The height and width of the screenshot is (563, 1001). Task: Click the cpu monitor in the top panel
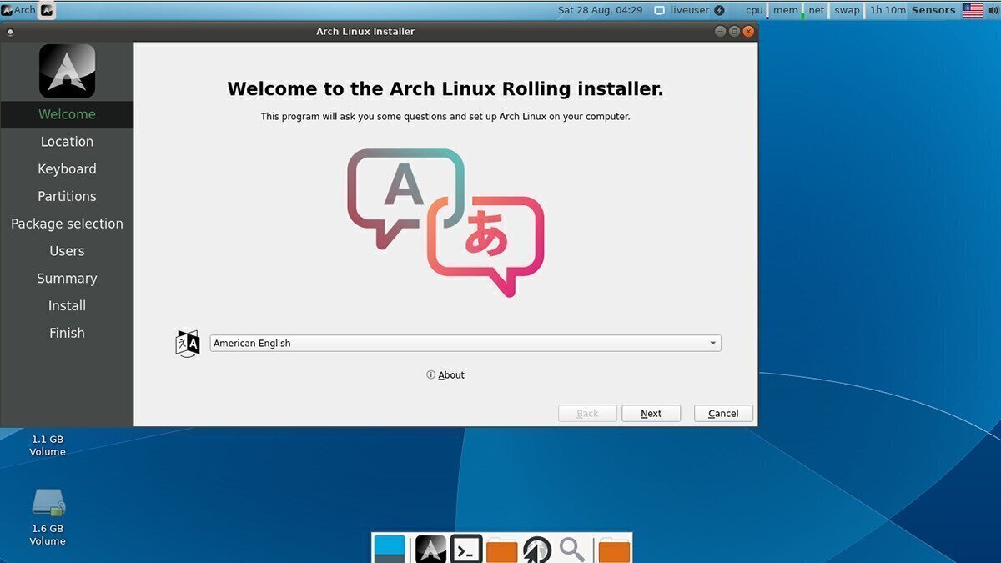(x=753, y=10)
